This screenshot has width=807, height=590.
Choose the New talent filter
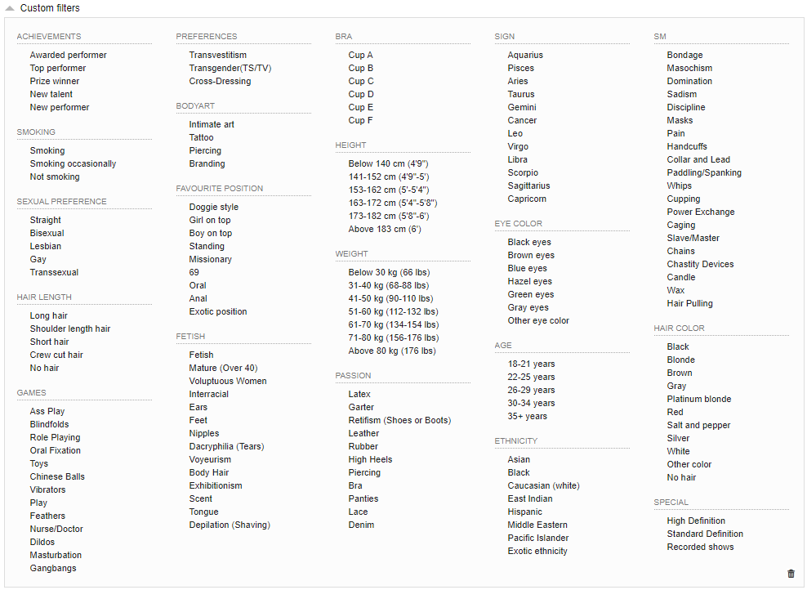tap(51, 95)
